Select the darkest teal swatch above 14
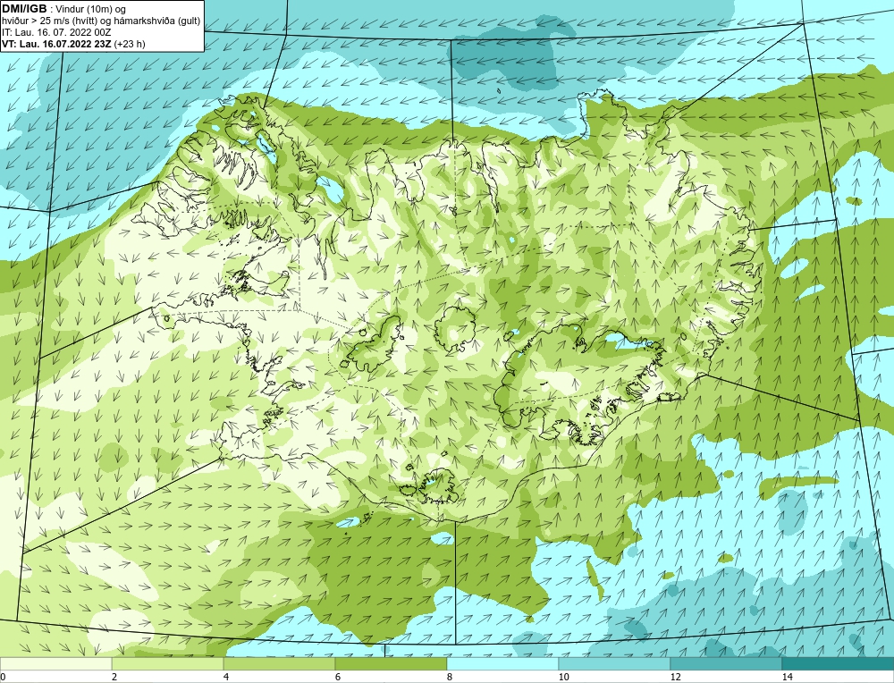 point(839,664)
